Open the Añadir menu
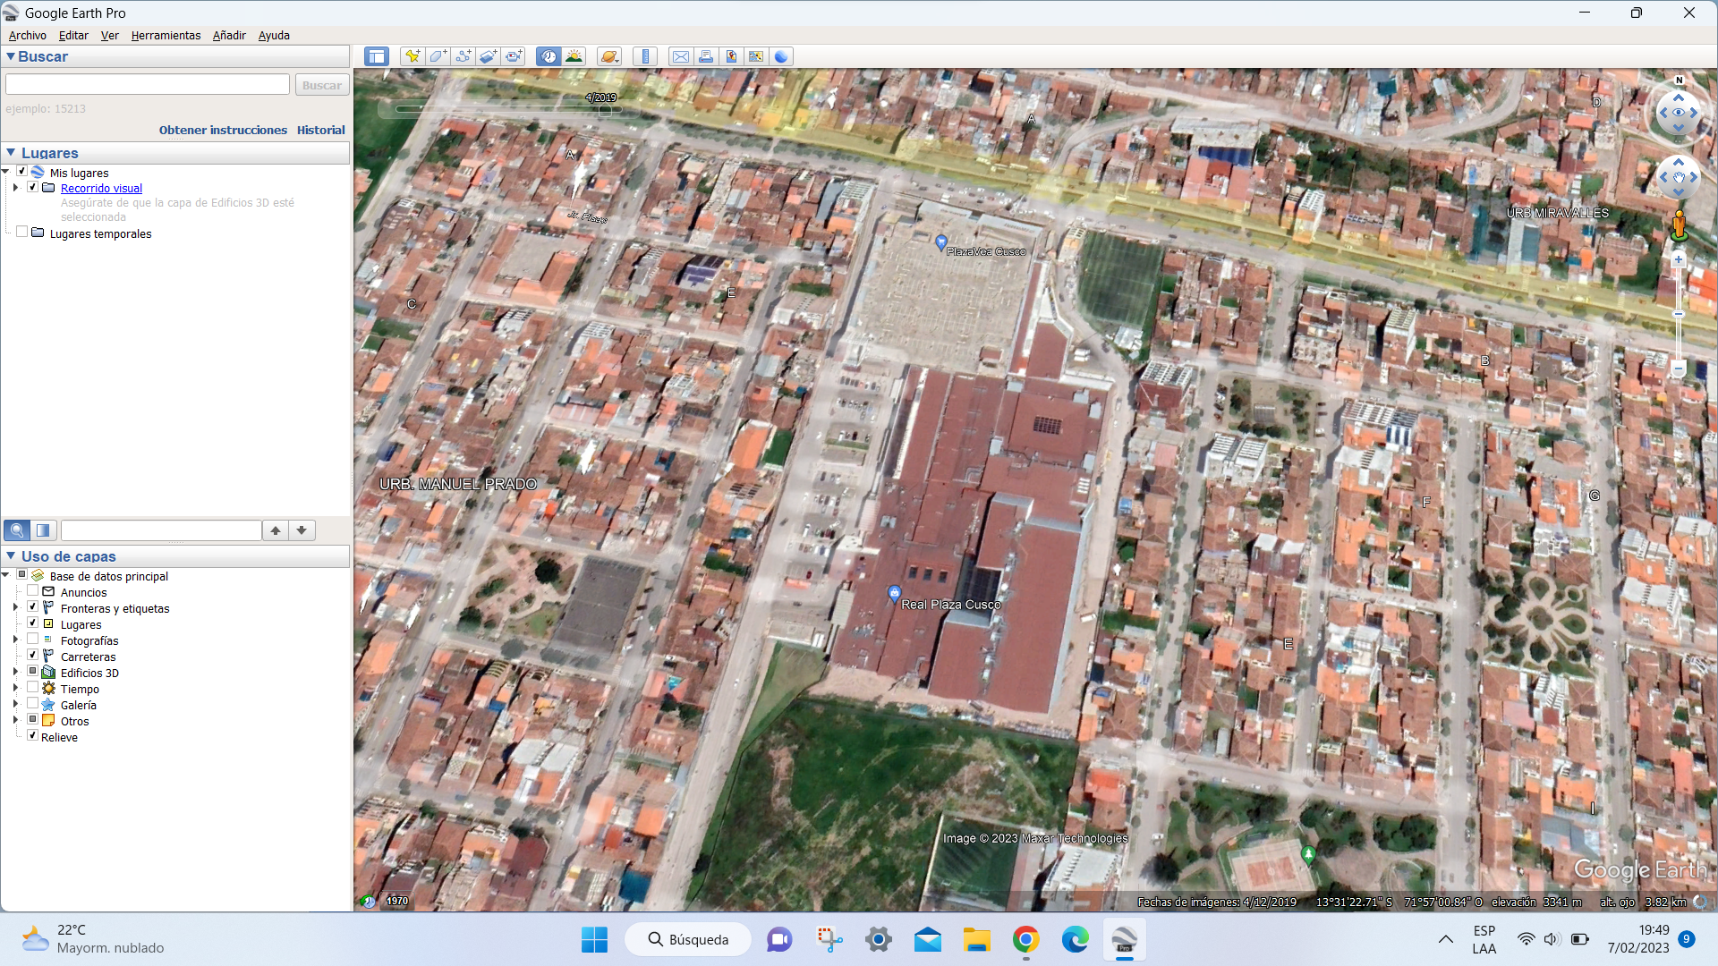1718x966 pixels. 229,36
